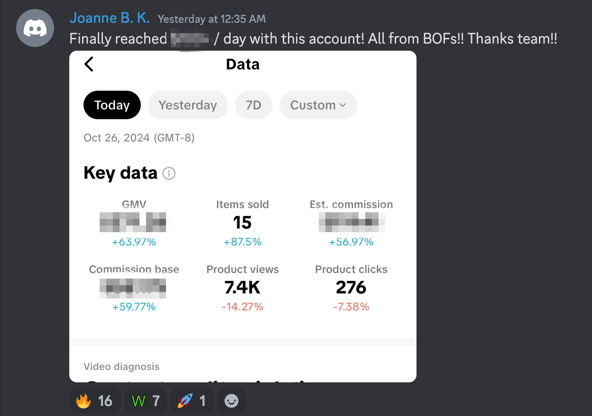Click the Items sold value 15

click(242, 222)
